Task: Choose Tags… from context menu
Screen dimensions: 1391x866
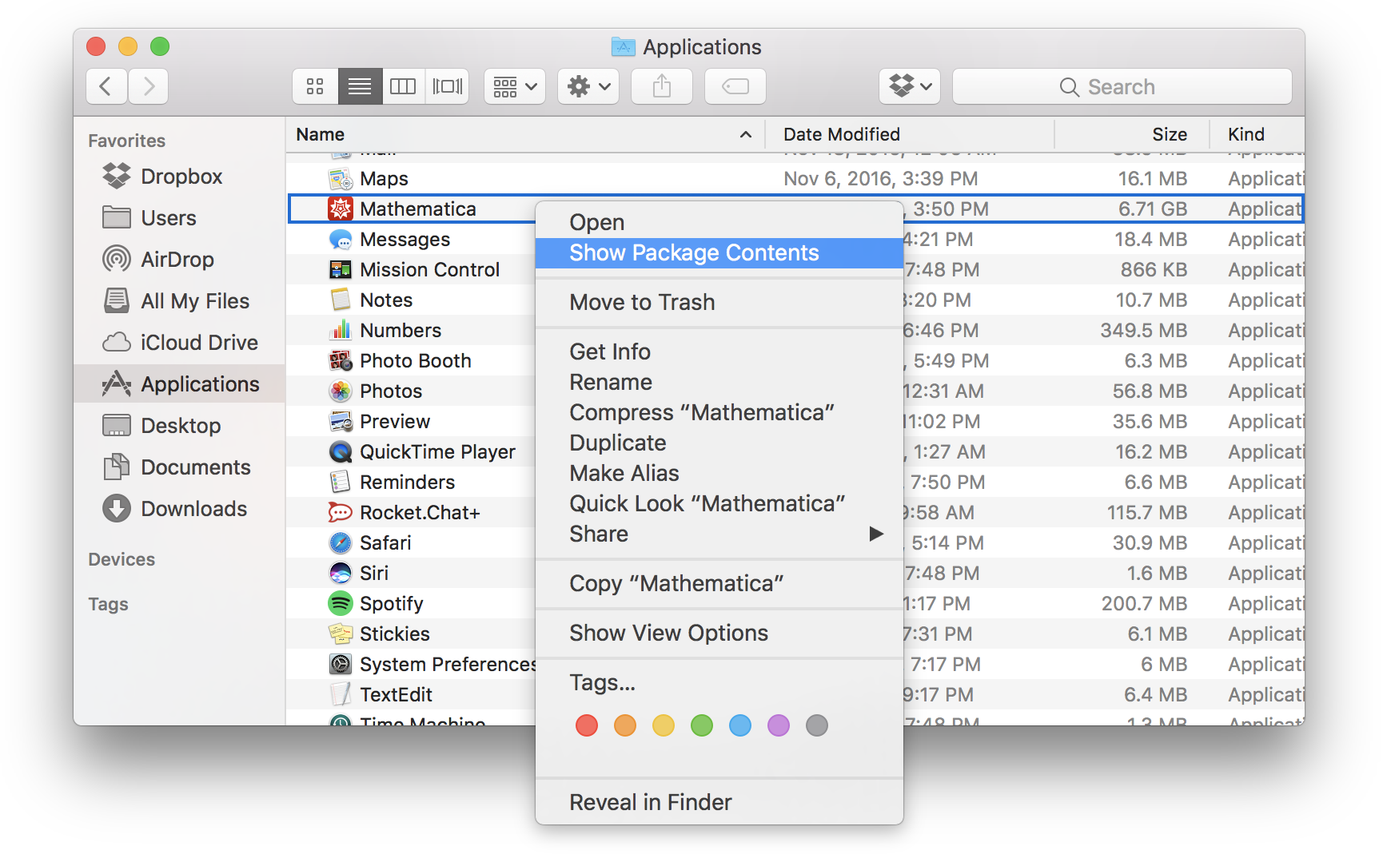Action: tap(719, 683)
